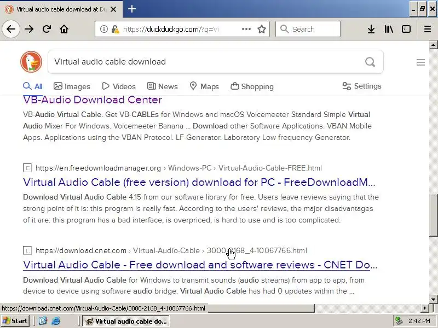Image resolution: width=438 pixels, height=328 pixels.
Task: Click the horizontal scroll right arrow
Action: [x=425, y=308]
